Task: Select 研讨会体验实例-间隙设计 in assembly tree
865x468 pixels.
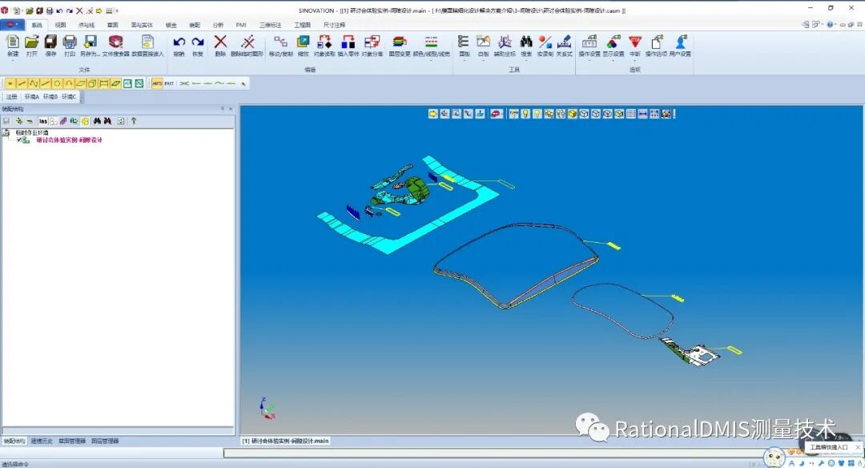Action: (70, 140)
